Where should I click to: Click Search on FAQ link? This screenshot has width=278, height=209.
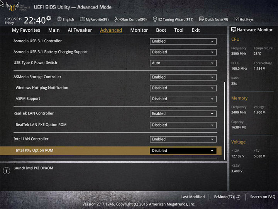(263, 197)
